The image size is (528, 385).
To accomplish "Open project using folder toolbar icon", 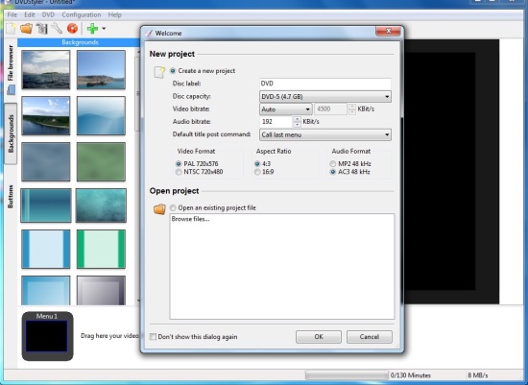I will 26,29.
